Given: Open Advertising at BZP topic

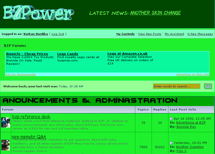Looking at the screenshot, I should click(x=191, y=122).
